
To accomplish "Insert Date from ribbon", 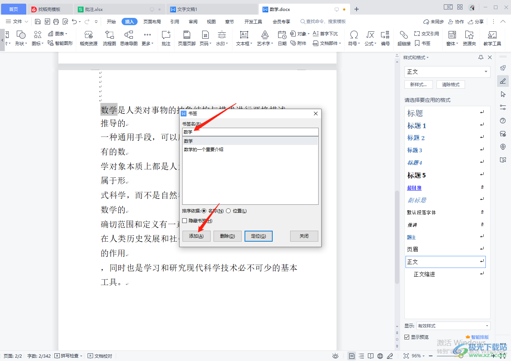I will click(282, 38).
